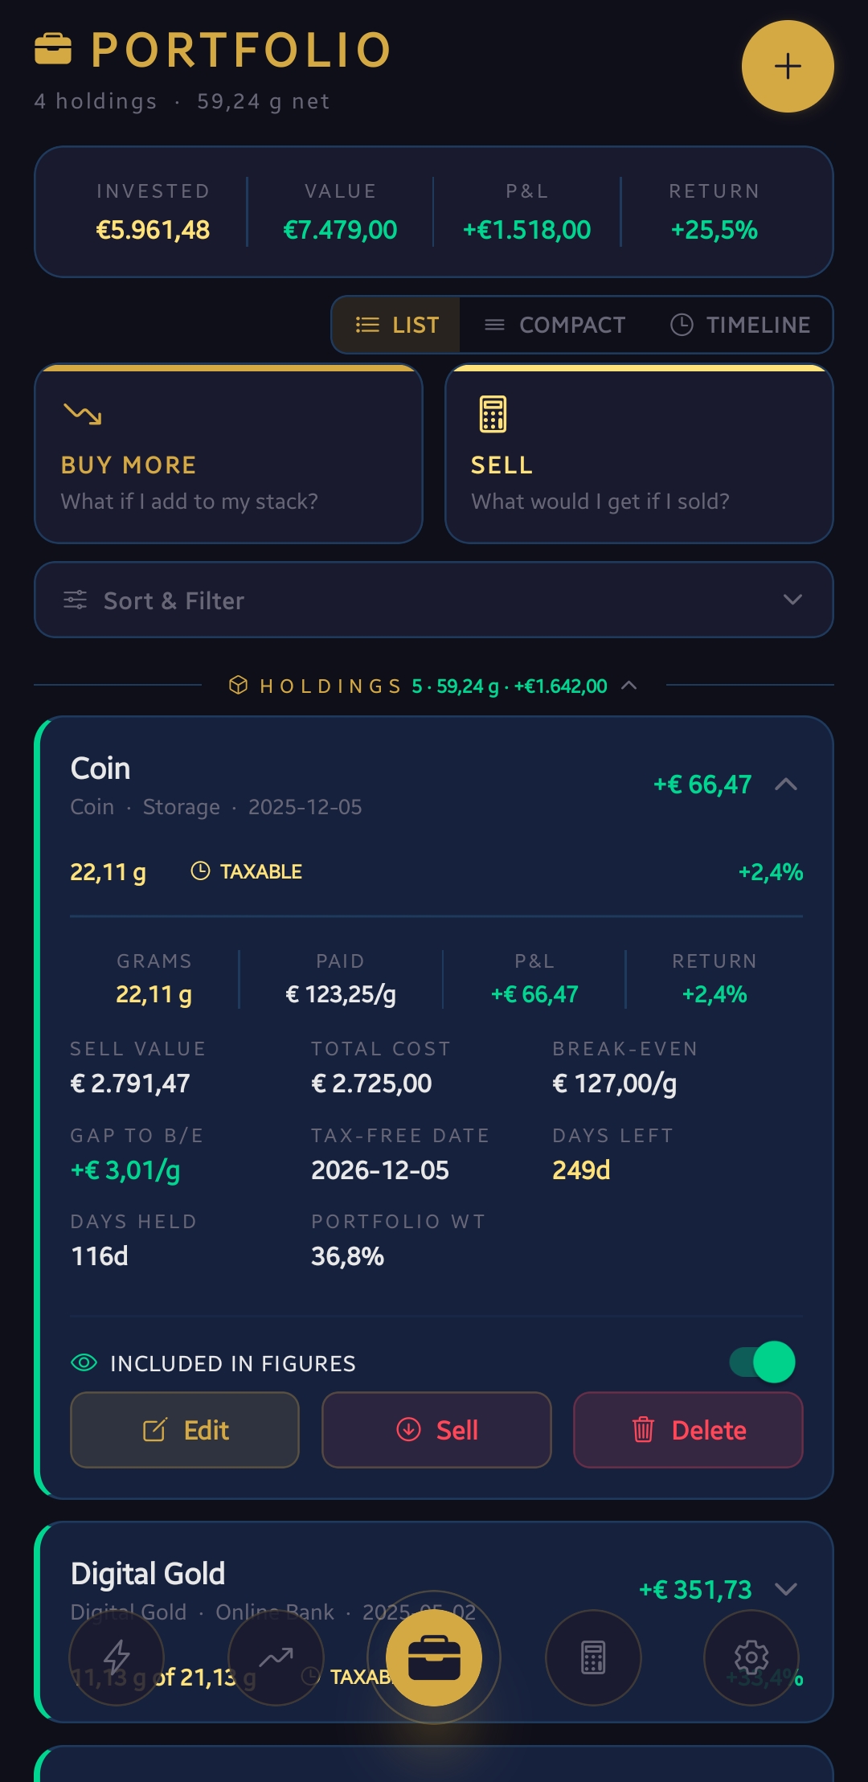Open the calculator tab in bottom nav
The height and width of the screenshot is (1782, 868).
click(592, 1657)
